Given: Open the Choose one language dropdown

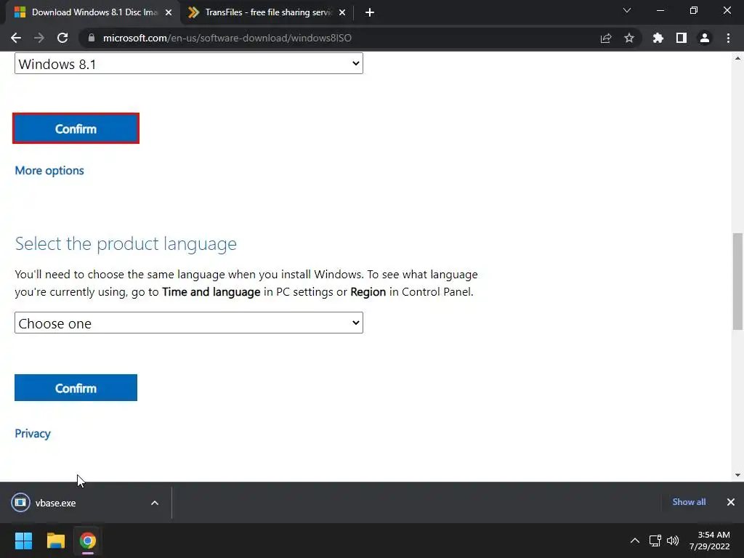Looking at the screenshot, I should pyautogui.click(x=189, y=323).
